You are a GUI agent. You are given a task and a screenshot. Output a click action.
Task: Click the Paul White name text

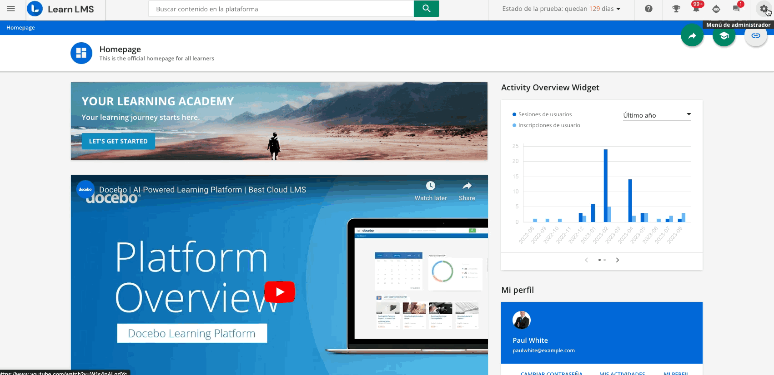point(530,340)
